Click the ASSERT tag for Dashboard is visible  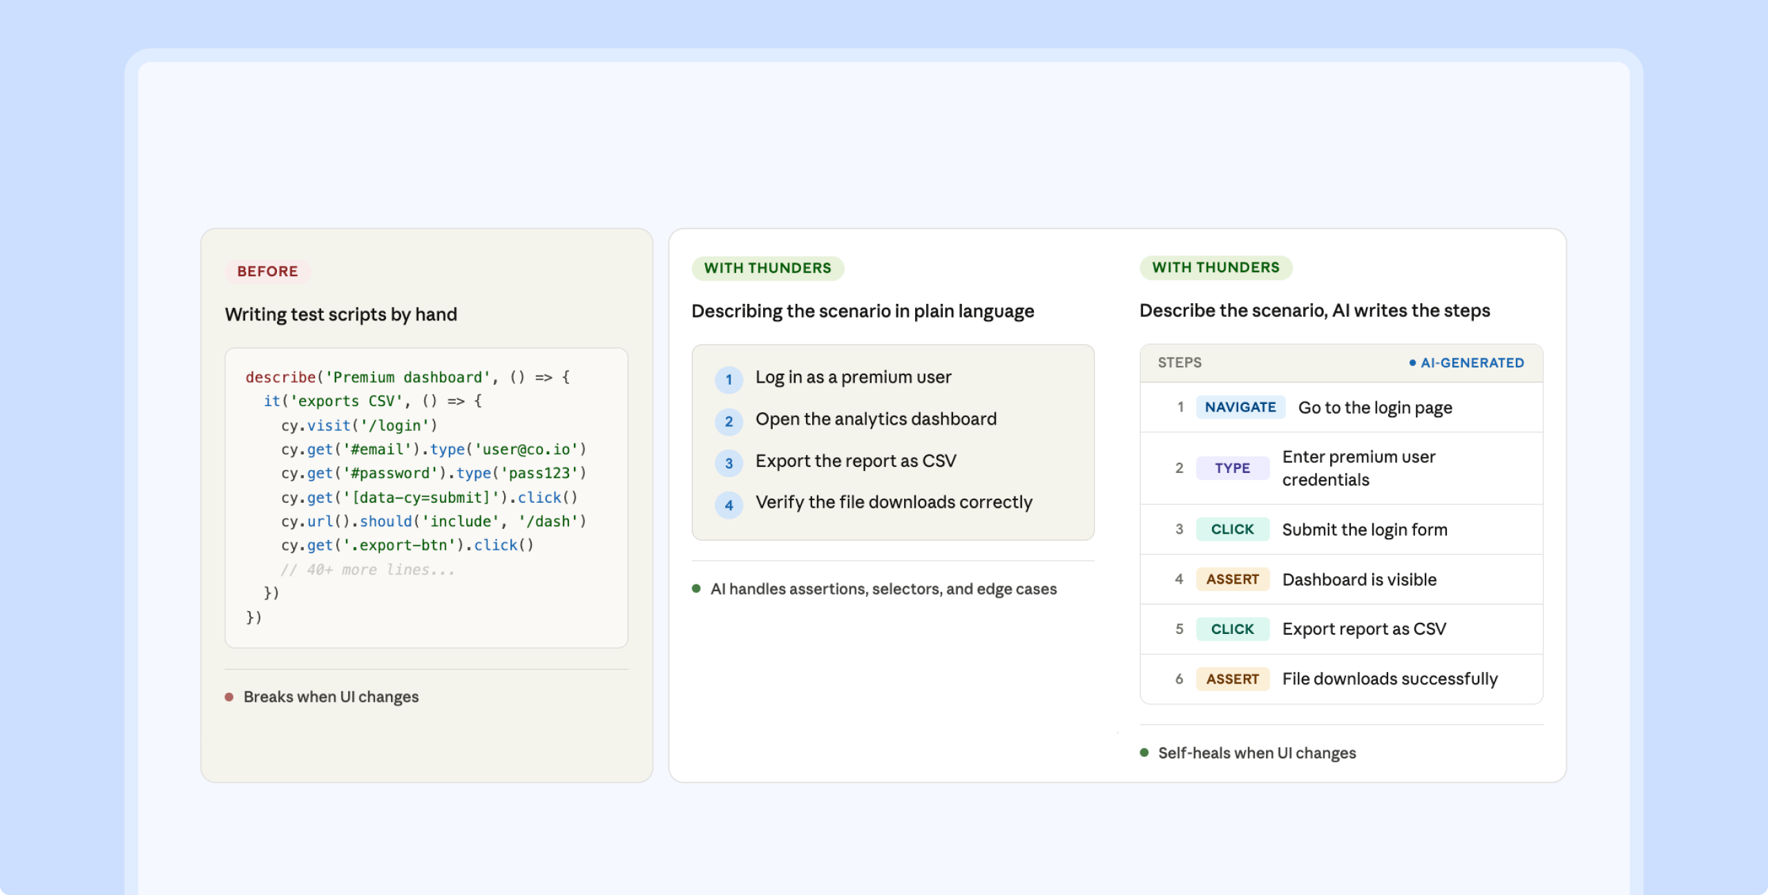(1232, 579)
